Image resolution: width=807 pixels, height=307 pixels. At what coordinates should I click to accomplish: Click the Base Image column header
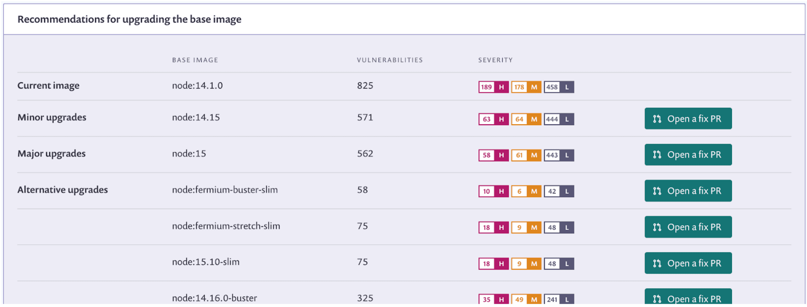click(x=195, y=60)
